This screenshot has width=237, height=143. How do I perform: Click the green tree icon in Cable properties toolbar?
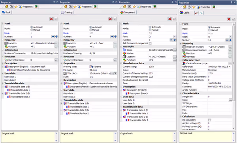point(214,7)
